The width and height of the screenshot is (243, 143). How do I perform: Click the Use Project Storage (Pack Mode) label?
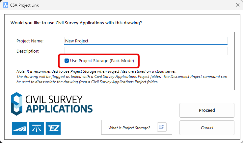pyautogui.click(x=102, y=60)
